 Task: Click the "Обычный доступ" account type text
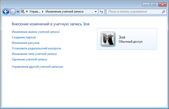coord(131,42)
